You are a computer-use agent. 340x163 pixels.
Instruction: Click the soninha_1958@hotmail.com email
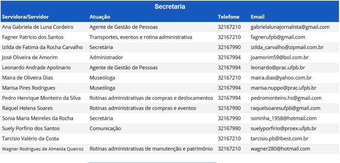(x=284, y=118)
